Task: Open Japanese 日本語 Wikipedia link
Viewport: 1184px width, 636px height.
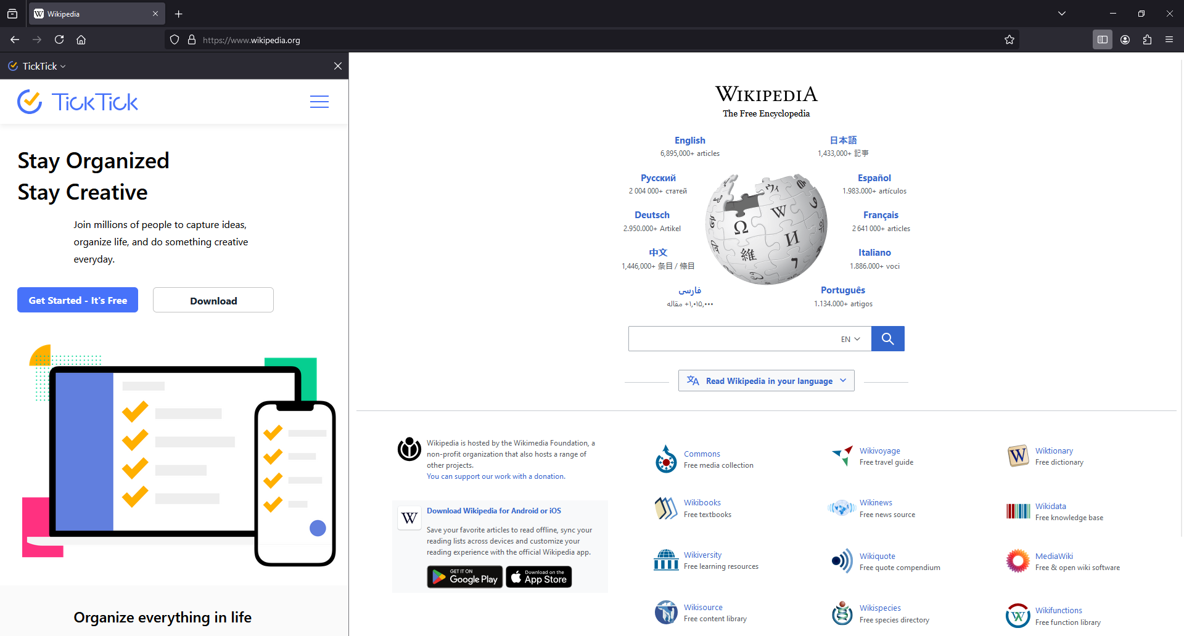Action: pyautogui.click(x=843, y=141)
